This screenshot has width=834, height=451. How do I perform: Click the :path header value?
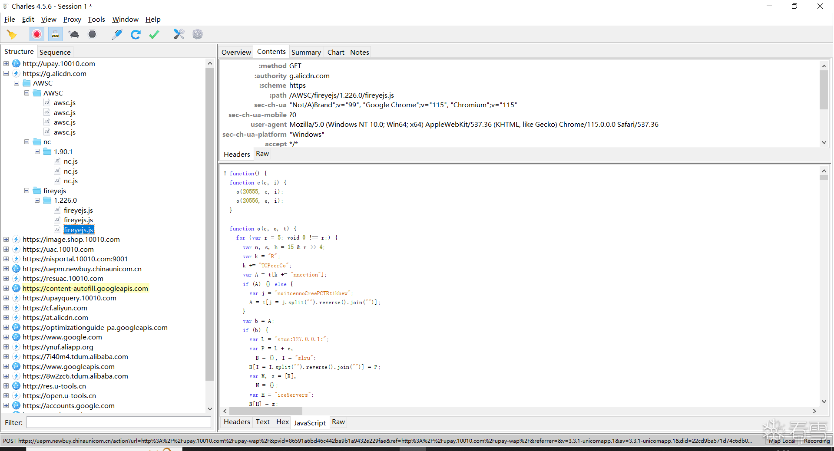point(342,95)
